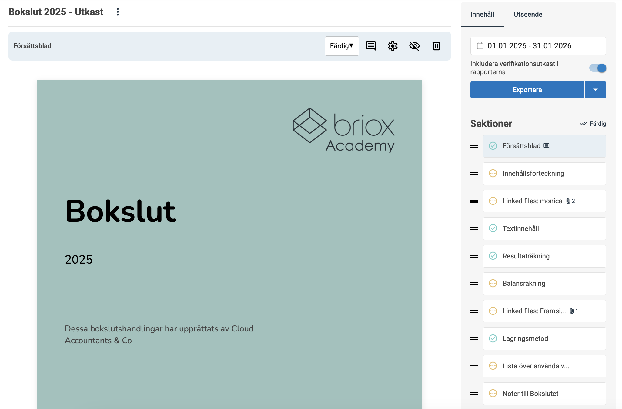Switch to the Utseende tab
The width and height of the screenshot is (622, 409).
[x=528, y=14]
